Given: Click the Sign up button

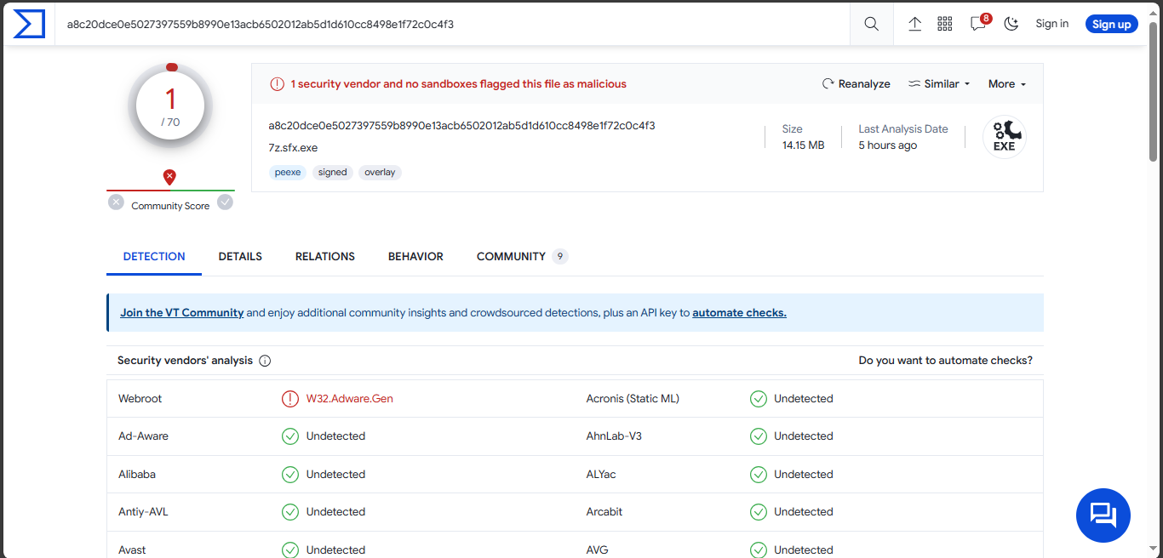Looking at the screenshot, I should (x=1112, y=24).
